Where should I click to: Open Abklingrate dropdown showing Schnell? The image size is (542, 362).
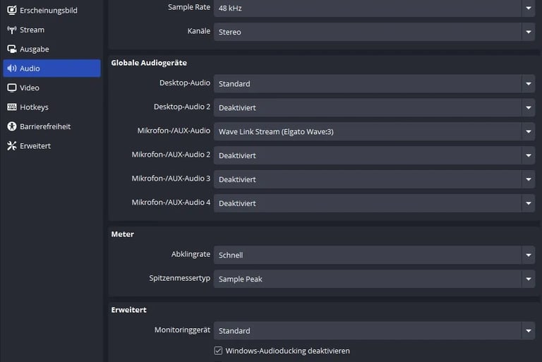pos(374,255)
